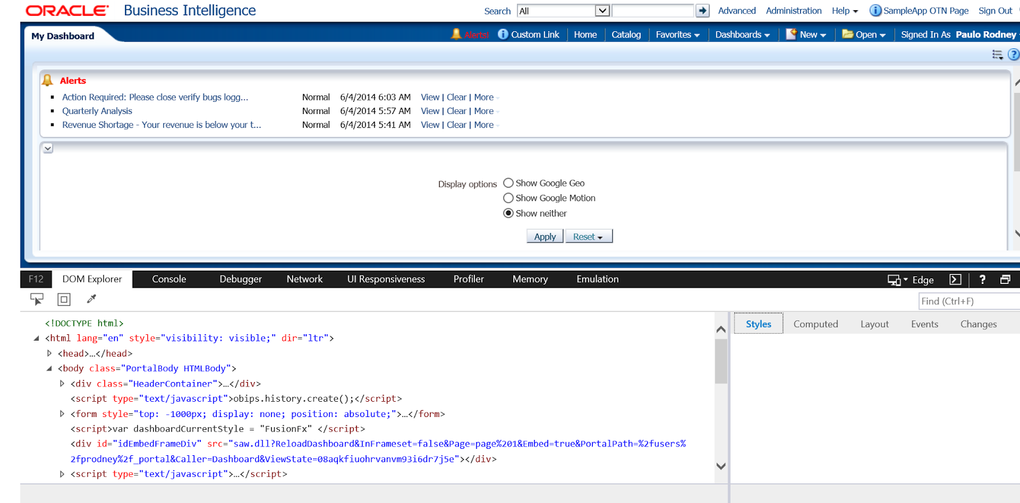The width and height of the screenshot is (1020, 503).
Task: Click the New document icon
Action: 791,34
